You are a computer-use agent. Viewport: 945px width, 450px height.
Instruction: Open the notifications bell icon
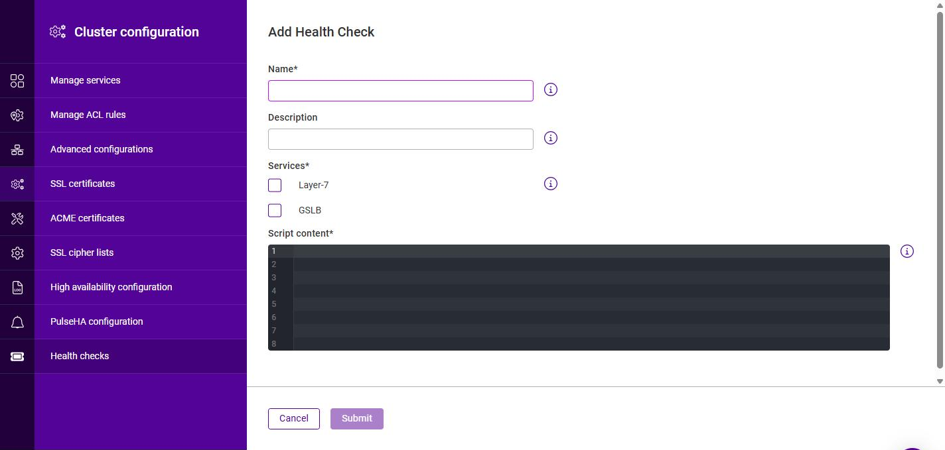(x=17, y=322)
